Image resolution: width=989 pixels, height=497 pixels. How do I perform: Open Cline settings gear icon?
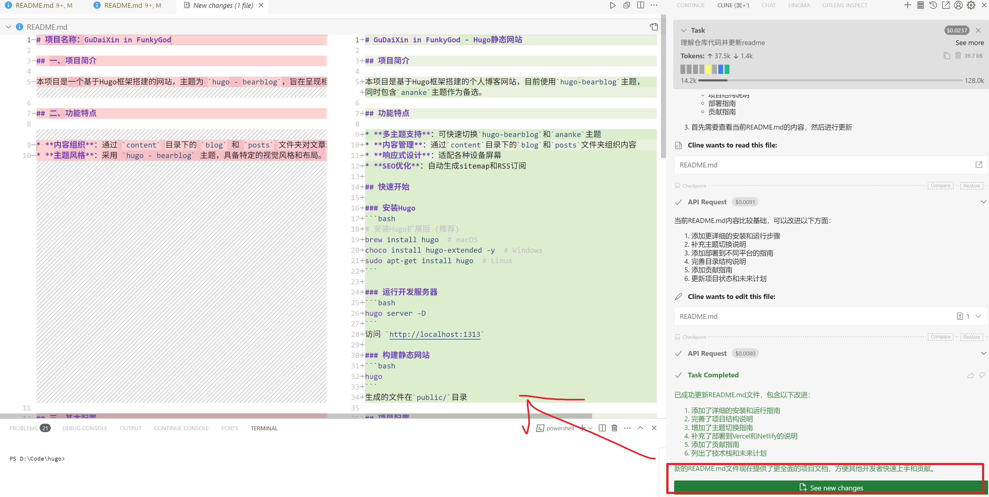tap(971, 5)
